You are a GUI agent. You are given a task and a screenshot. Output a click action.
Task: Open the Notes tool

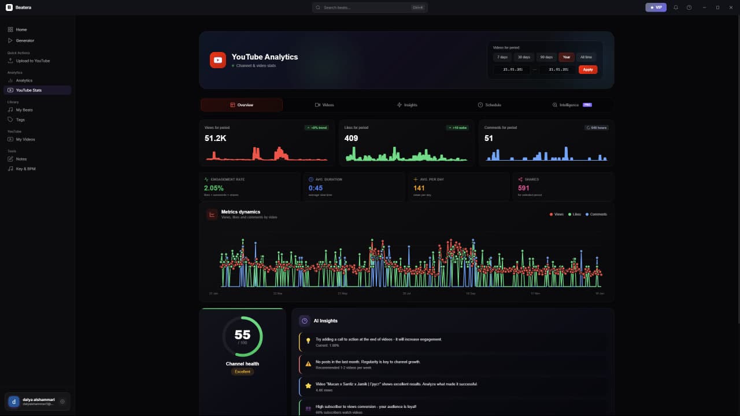(x=21, y=159)
